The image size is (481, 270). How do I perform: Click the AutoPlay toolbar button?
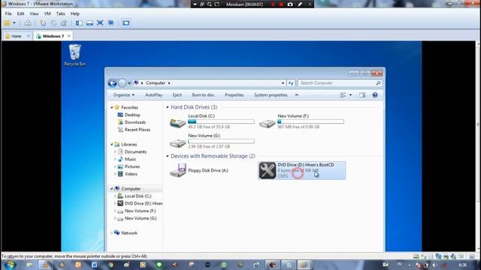point(153,95)
